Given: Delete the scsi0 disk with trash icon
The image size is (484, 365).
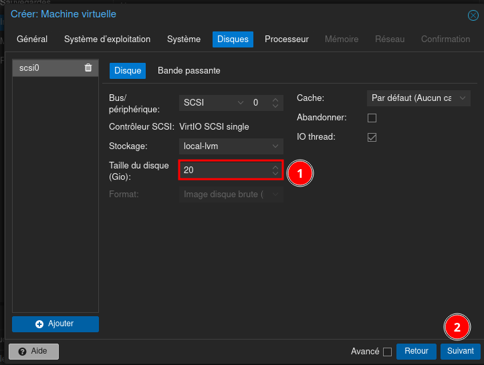Looking at the screenshot, I should point(88,68).
